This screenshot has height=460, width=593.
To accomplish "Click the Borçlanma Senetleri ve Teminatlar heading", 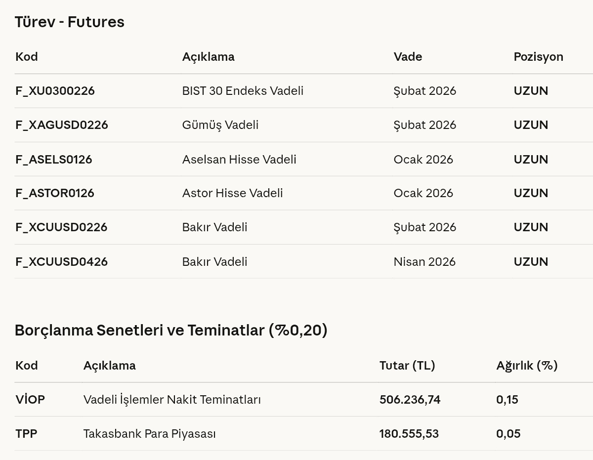I will pyautogui.click(x=171, y=330).
